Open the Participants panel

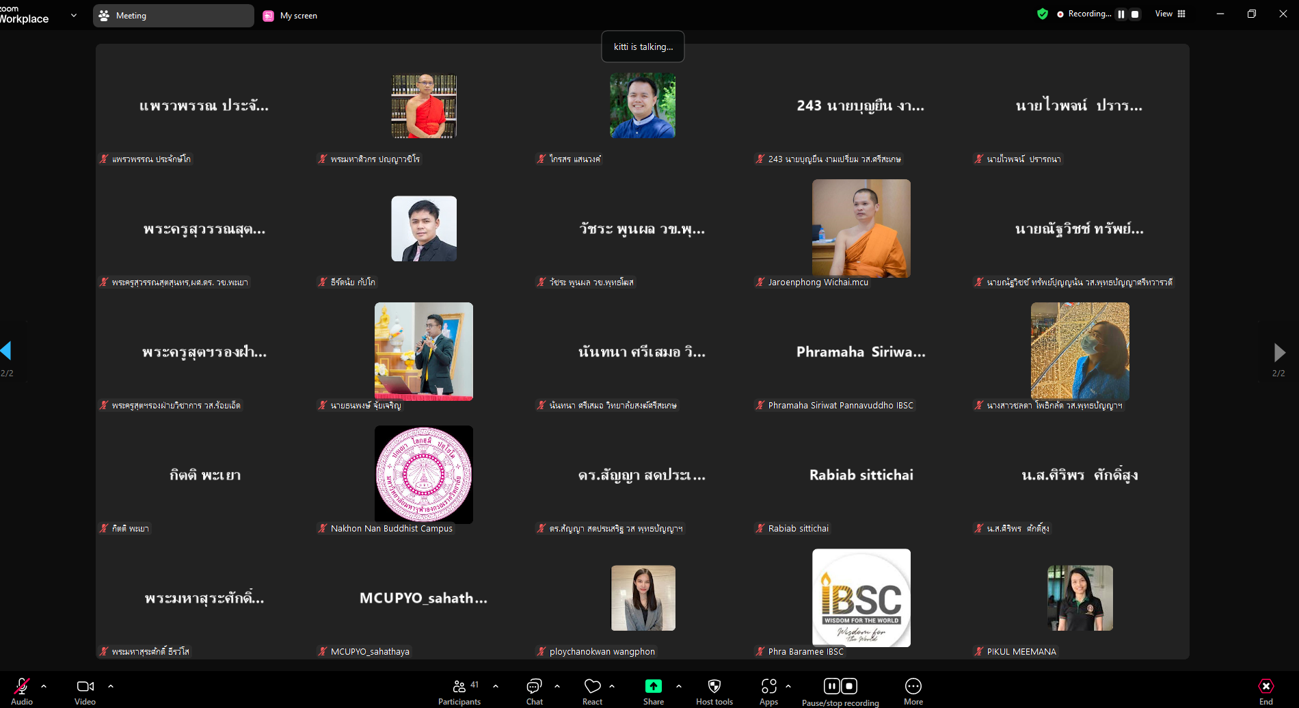click(459, 690)
